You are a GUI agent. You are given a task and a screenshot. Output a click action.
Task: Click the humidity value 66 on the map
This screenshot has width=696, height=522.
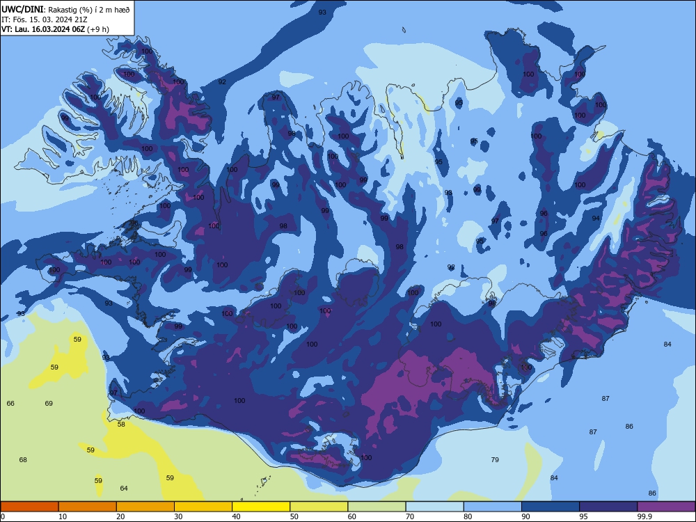[10, 404]
